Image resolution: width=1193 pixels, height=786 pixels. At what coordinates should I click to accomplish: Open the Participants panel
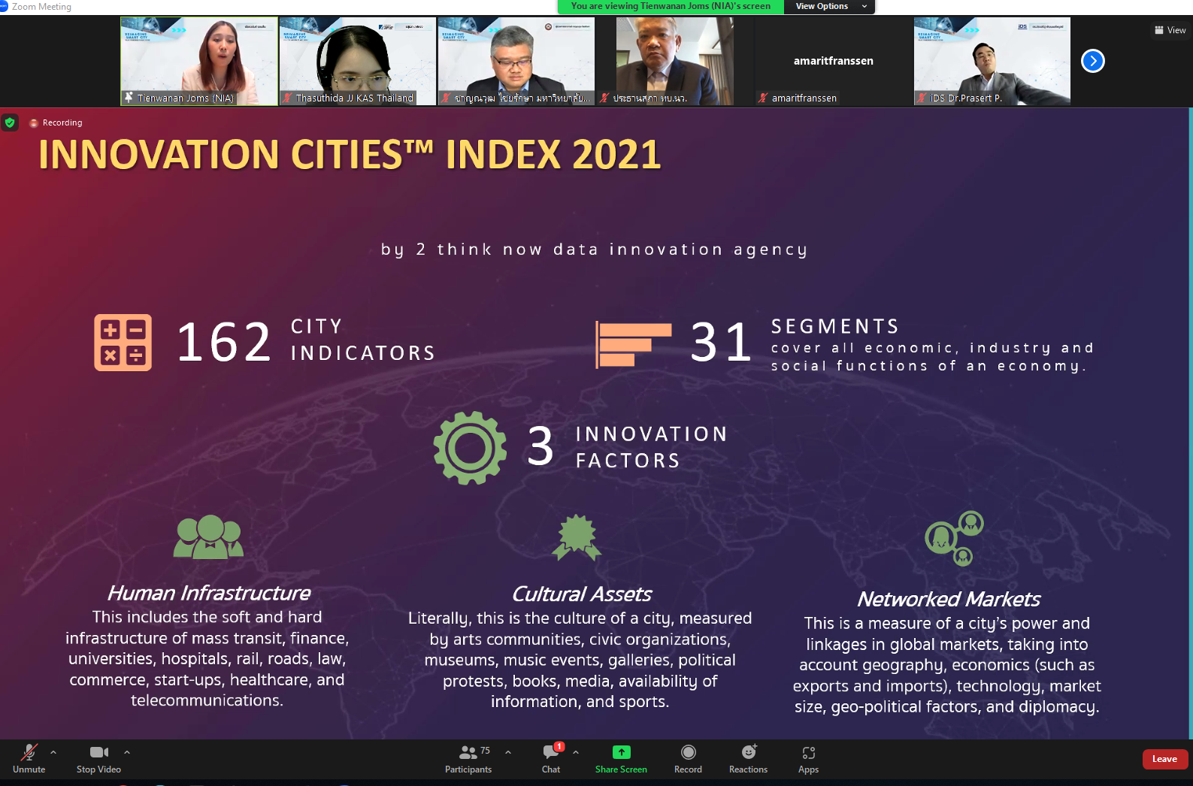[x=468, y=757]
